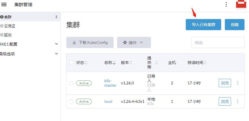This screenshot has width=249, height=121.
Task: Open the 操作 dropdown button
Action: click(134, 42)
